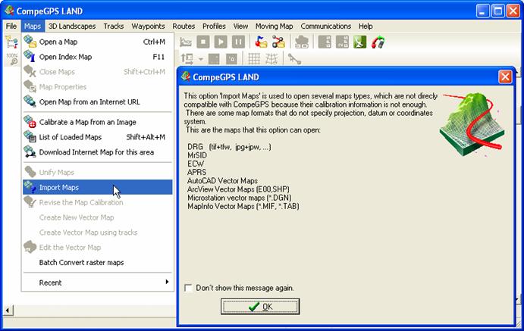
Task: Open the View menu
Action: tap(240, 26)
